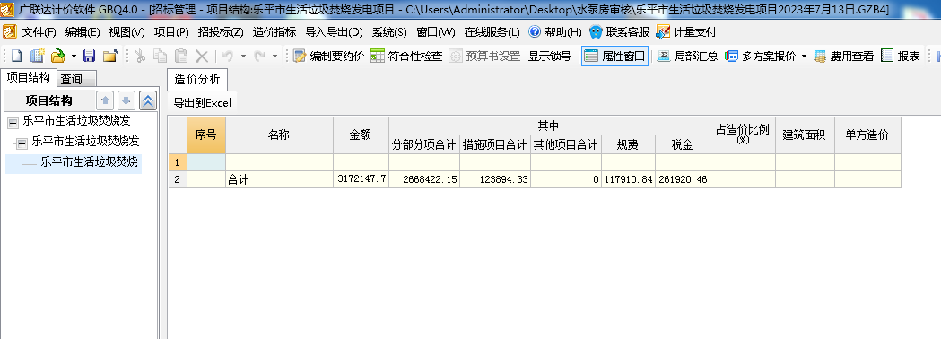Select the 造价分析 tab
Image resolution: width=941 pixels, height=339 pixels.
pyautogui.click(x=197, y=79)
